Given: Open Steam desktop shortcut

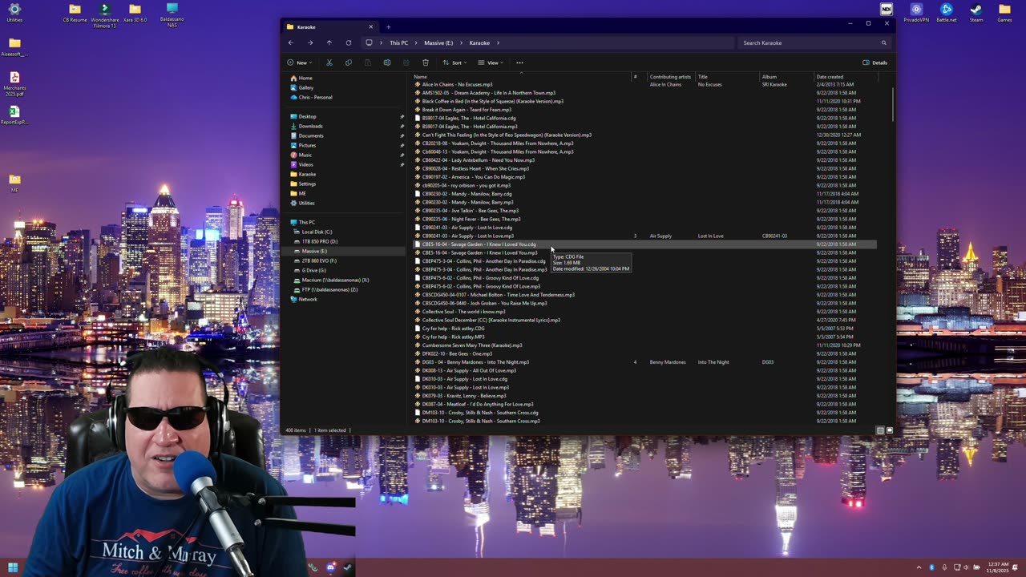Looking at the screenshot, I should pos(976,13).
